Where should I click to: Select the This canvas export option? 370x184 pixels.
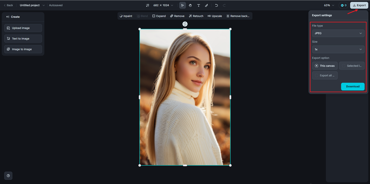(325, 66)
